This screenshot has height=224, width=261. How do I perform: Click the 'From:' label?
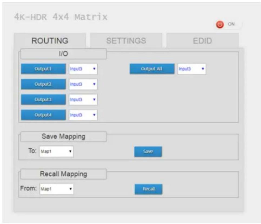tap(28, 188)
